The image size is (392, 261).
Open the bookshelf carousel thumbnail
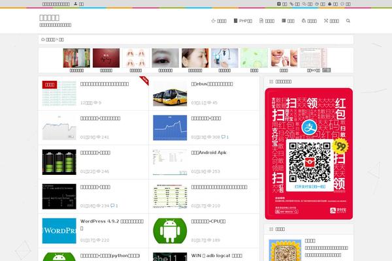76,58
